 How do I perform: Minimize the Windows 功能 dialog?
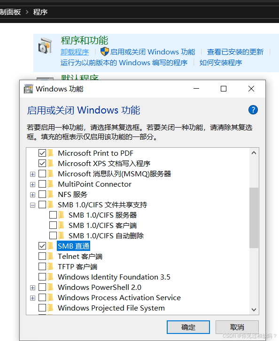pyautogui.click(x=196, y=89)
